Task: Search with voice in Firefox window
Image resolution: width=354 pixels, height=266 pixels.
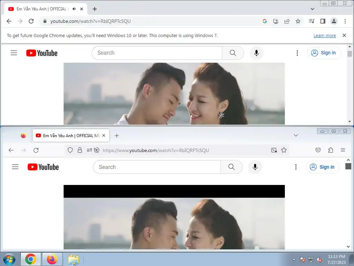Action: [255, 167]
